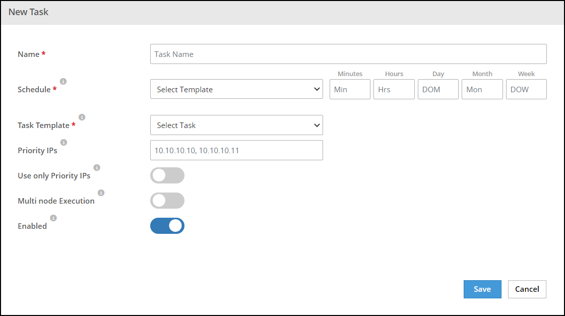Click the Multi node Execution info icon
The width and height of the screenshot is (565, 316).
click(x=101, y=193)
